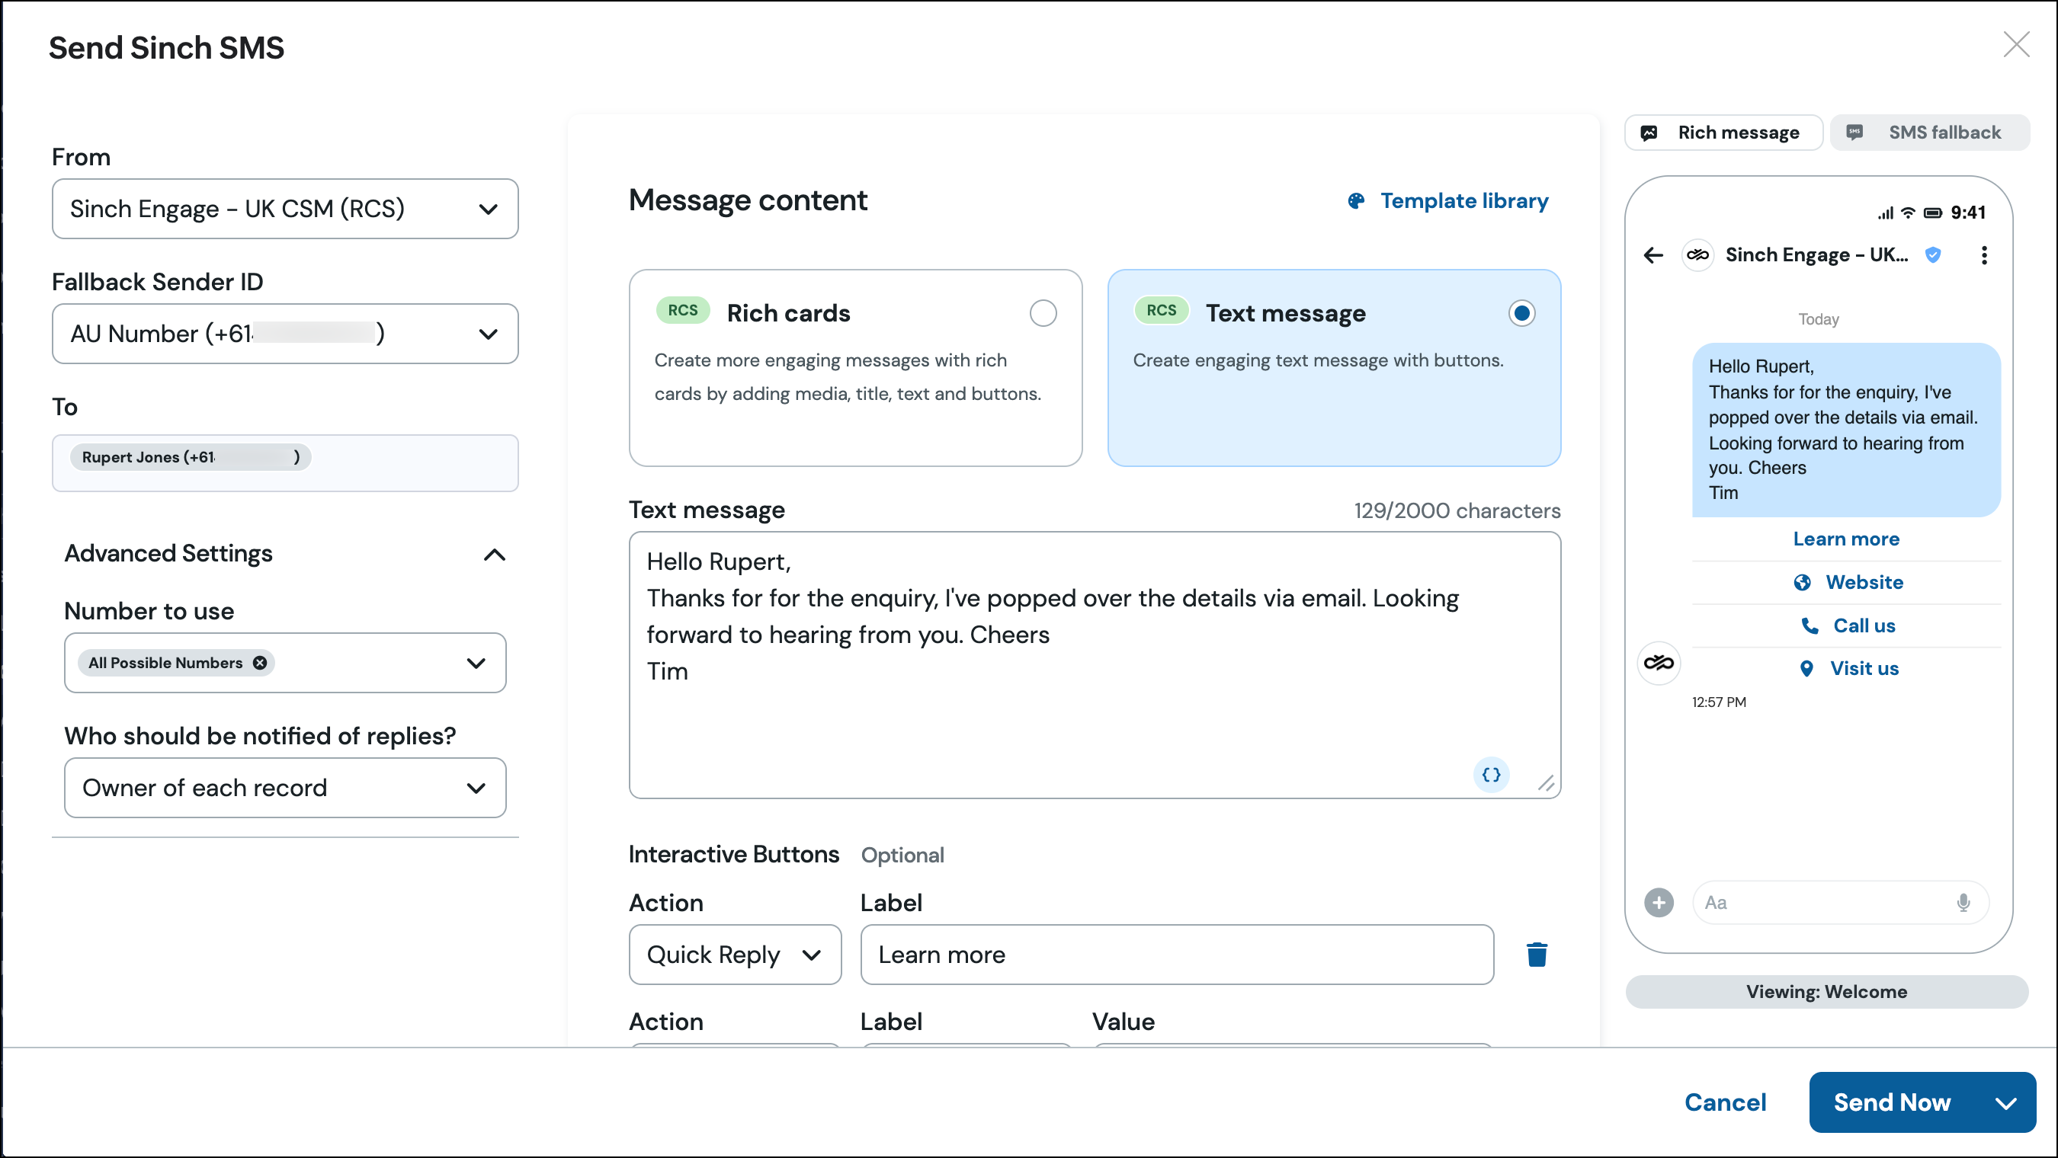Select the Text message radio button
Screen dimensions: 2058x1158
pyautogui.click(x=1521, y=313)
